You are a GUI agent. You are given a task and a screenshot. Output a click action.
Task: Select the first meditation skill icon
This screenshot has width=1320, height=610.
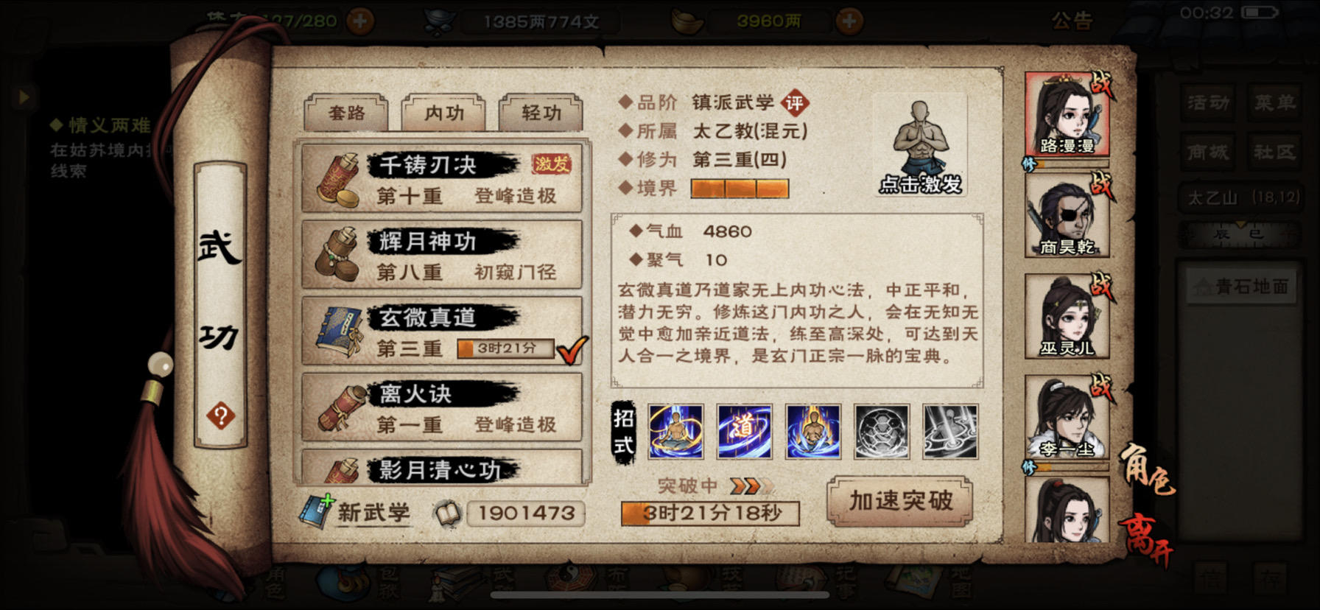(x=675, y=431)
